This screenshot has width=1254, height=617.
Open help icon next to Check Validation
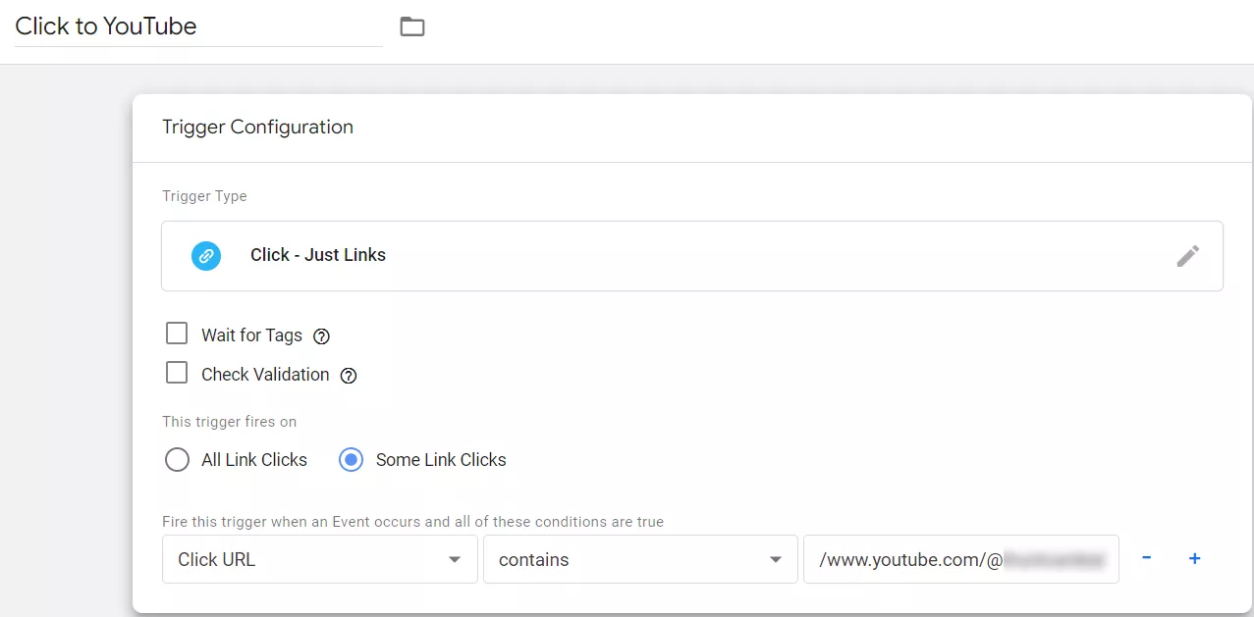coord(348,376)
